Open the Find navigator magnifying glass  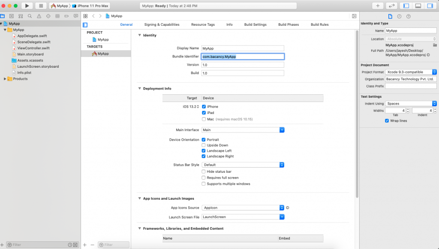click(30, 16)
